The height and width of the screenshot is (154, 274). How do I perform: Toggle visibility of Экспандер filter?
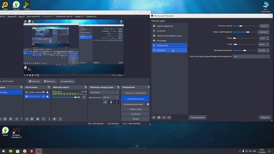coord(154,41)
